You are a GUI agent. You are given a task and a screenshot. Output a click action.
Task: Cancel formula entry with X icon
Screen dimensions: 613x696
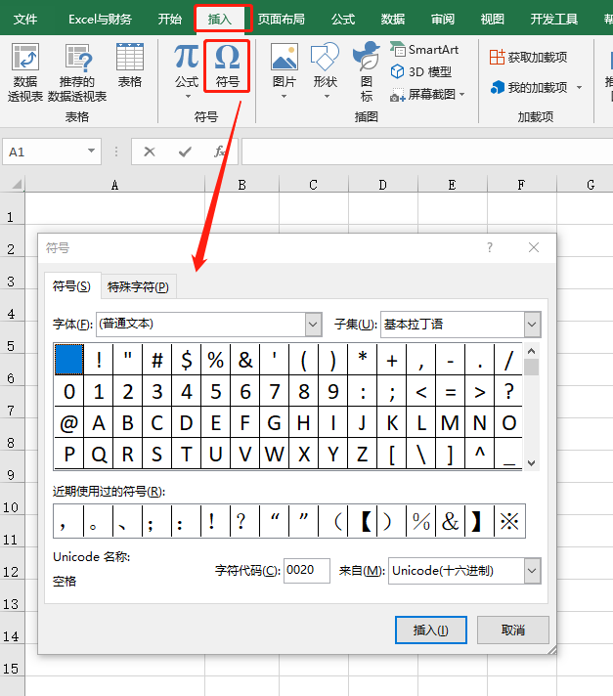coord(150,152)
